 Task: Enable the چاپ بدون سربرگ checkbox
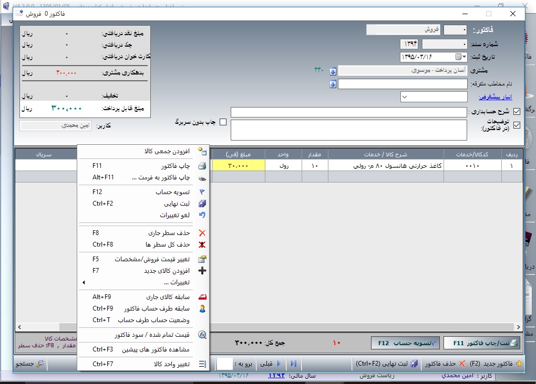[x=223, y=122]
